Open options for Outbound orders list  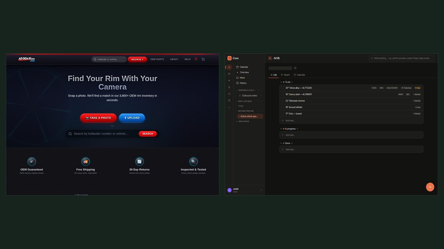tap(261, 96)
